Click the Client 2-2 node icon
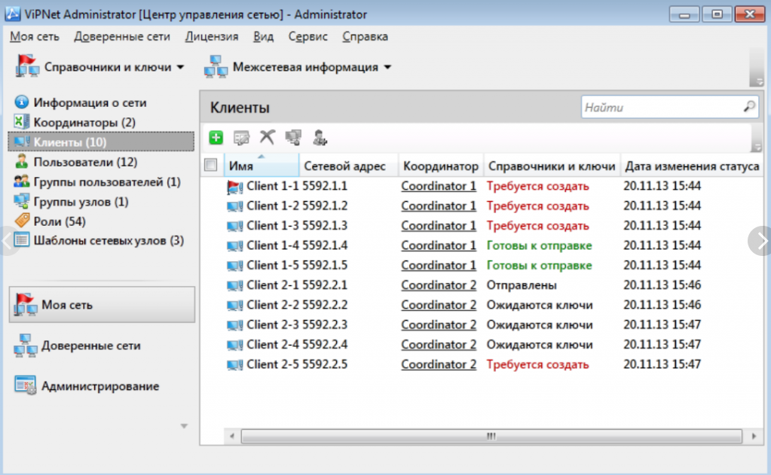Viewport: 771px width, 475px height. pyautogui.click(x=234, y=305)
